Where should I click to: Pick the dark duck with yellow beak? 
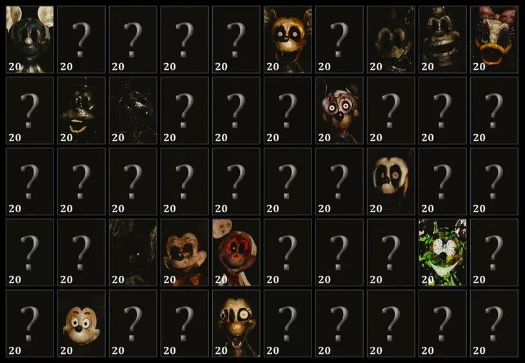pyautogui.click(x=81, y=110)
